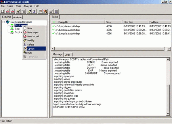The height and width of the screenshot is (124, 172).
Task: Choose Modify from the context menu
Action: (34, 40)
